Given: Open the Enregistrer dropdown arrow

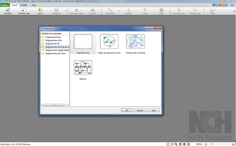Looking at the screenshot, I should [x=66, y=11].
